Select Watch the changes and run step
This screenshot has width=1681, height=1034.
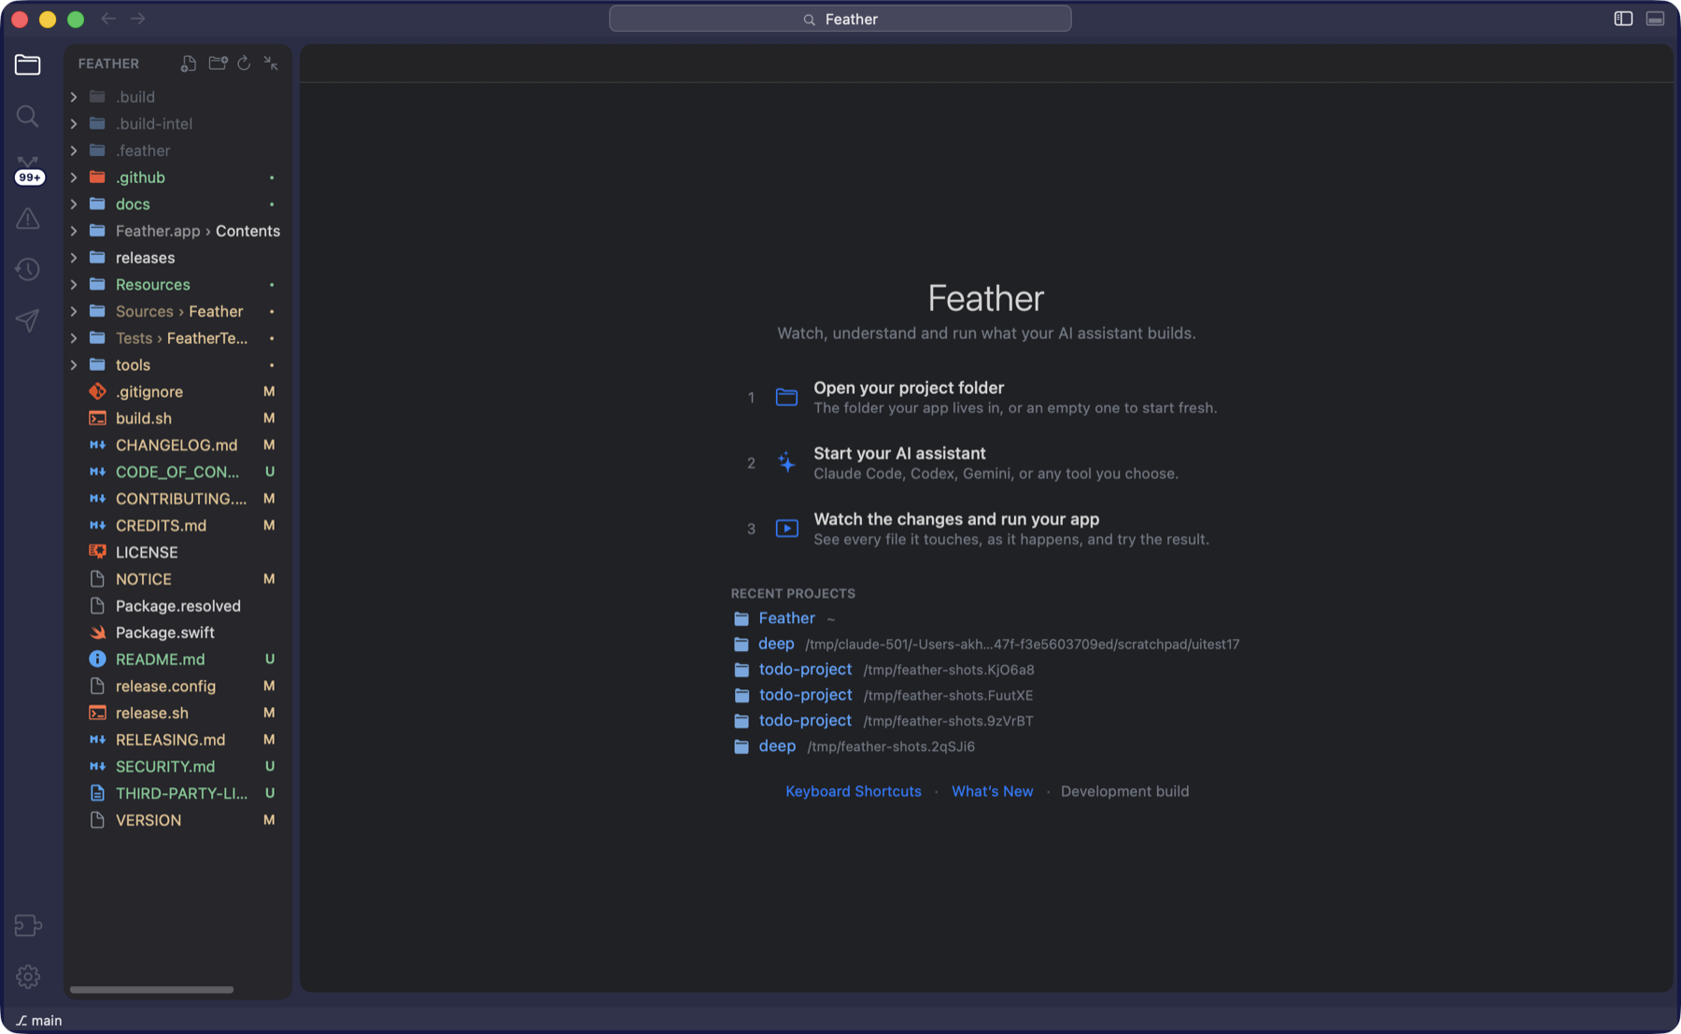[x=978, y=529]
